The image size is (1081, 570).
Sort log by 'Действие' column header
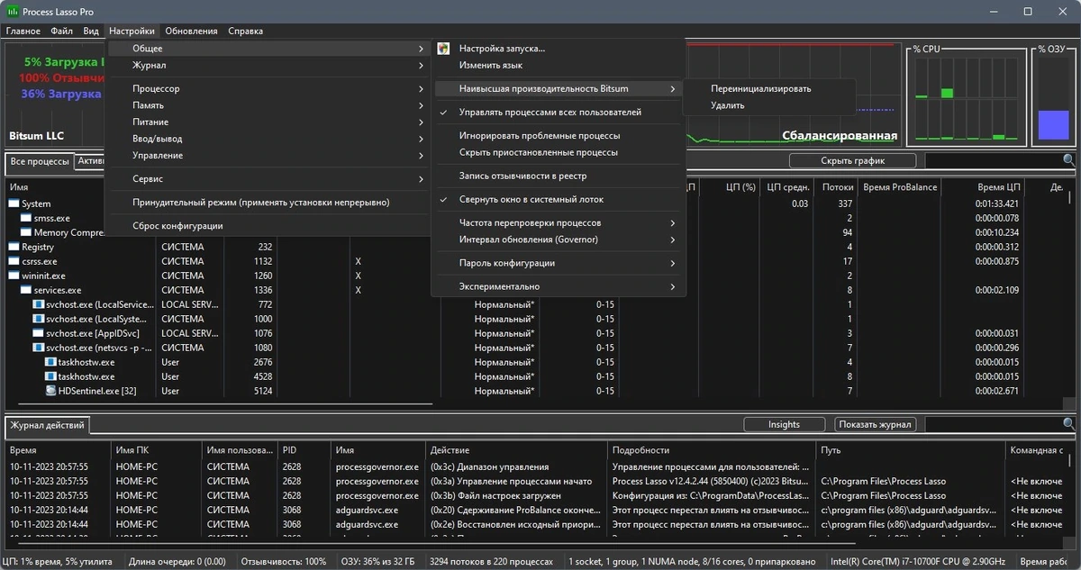point(516,450)
